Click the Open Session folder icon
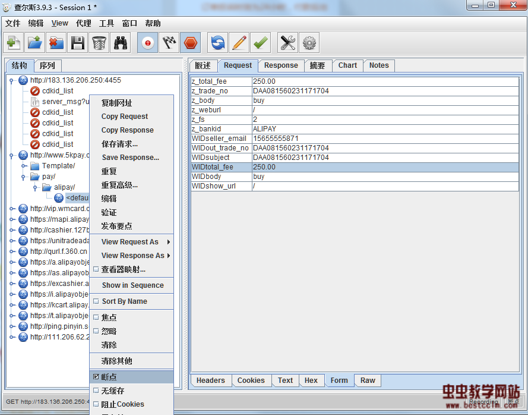 (34, 43)
